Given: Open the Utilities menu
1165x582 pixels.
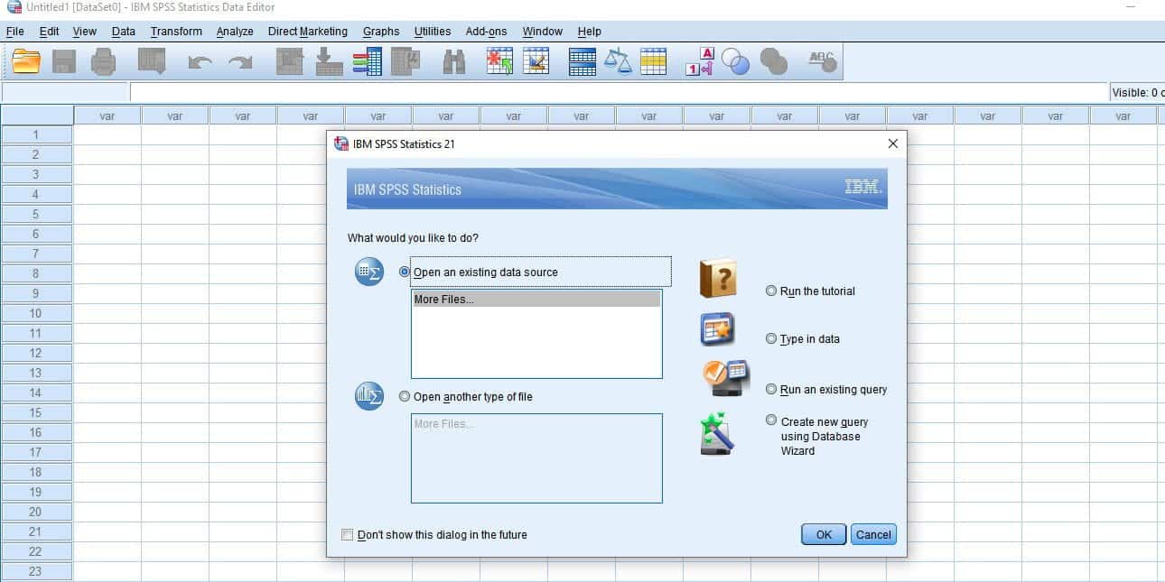Looking at the screenshot, I should click(x=433, y=31).
